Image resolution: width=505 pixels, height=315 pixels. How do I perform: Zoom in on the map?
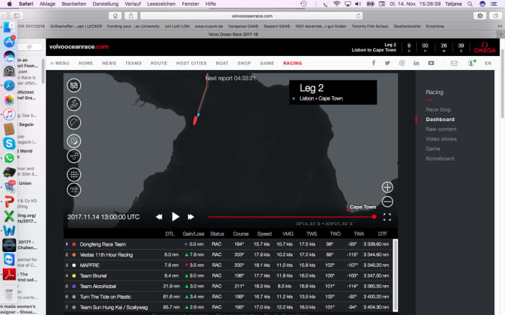[387, 187]
